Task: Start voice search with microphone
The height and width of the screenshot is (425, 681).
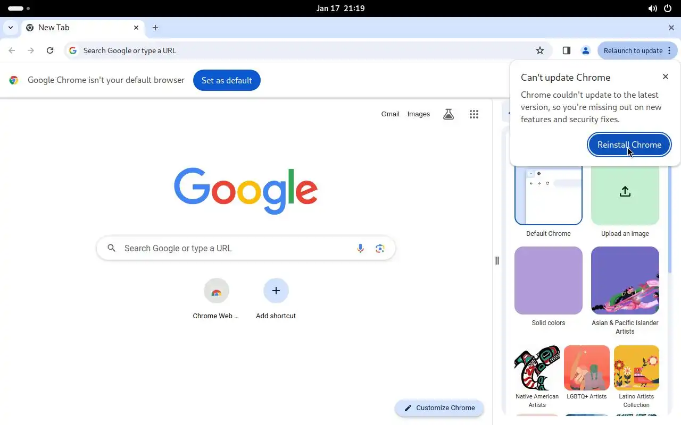Action: pos(361,248)
